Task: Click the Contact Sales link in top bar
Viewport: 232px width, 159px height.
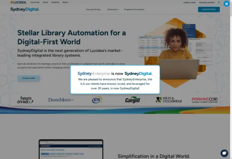Action: click(x=190, y=2)
